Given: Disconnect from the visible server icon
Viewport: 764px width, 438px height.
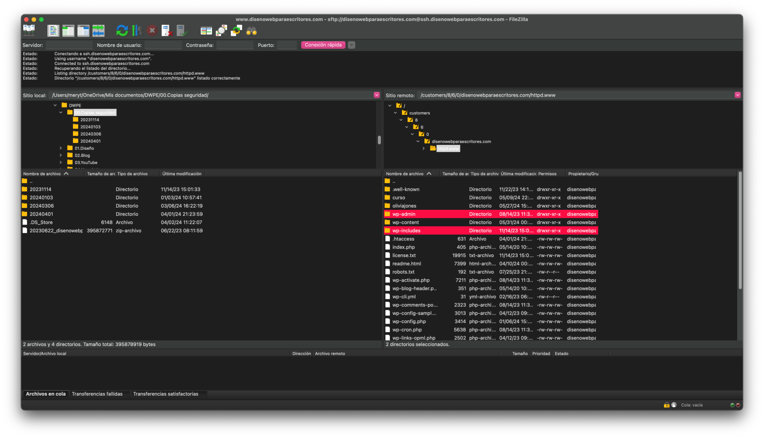Looking at the screenshot, I should click(167, 31).
